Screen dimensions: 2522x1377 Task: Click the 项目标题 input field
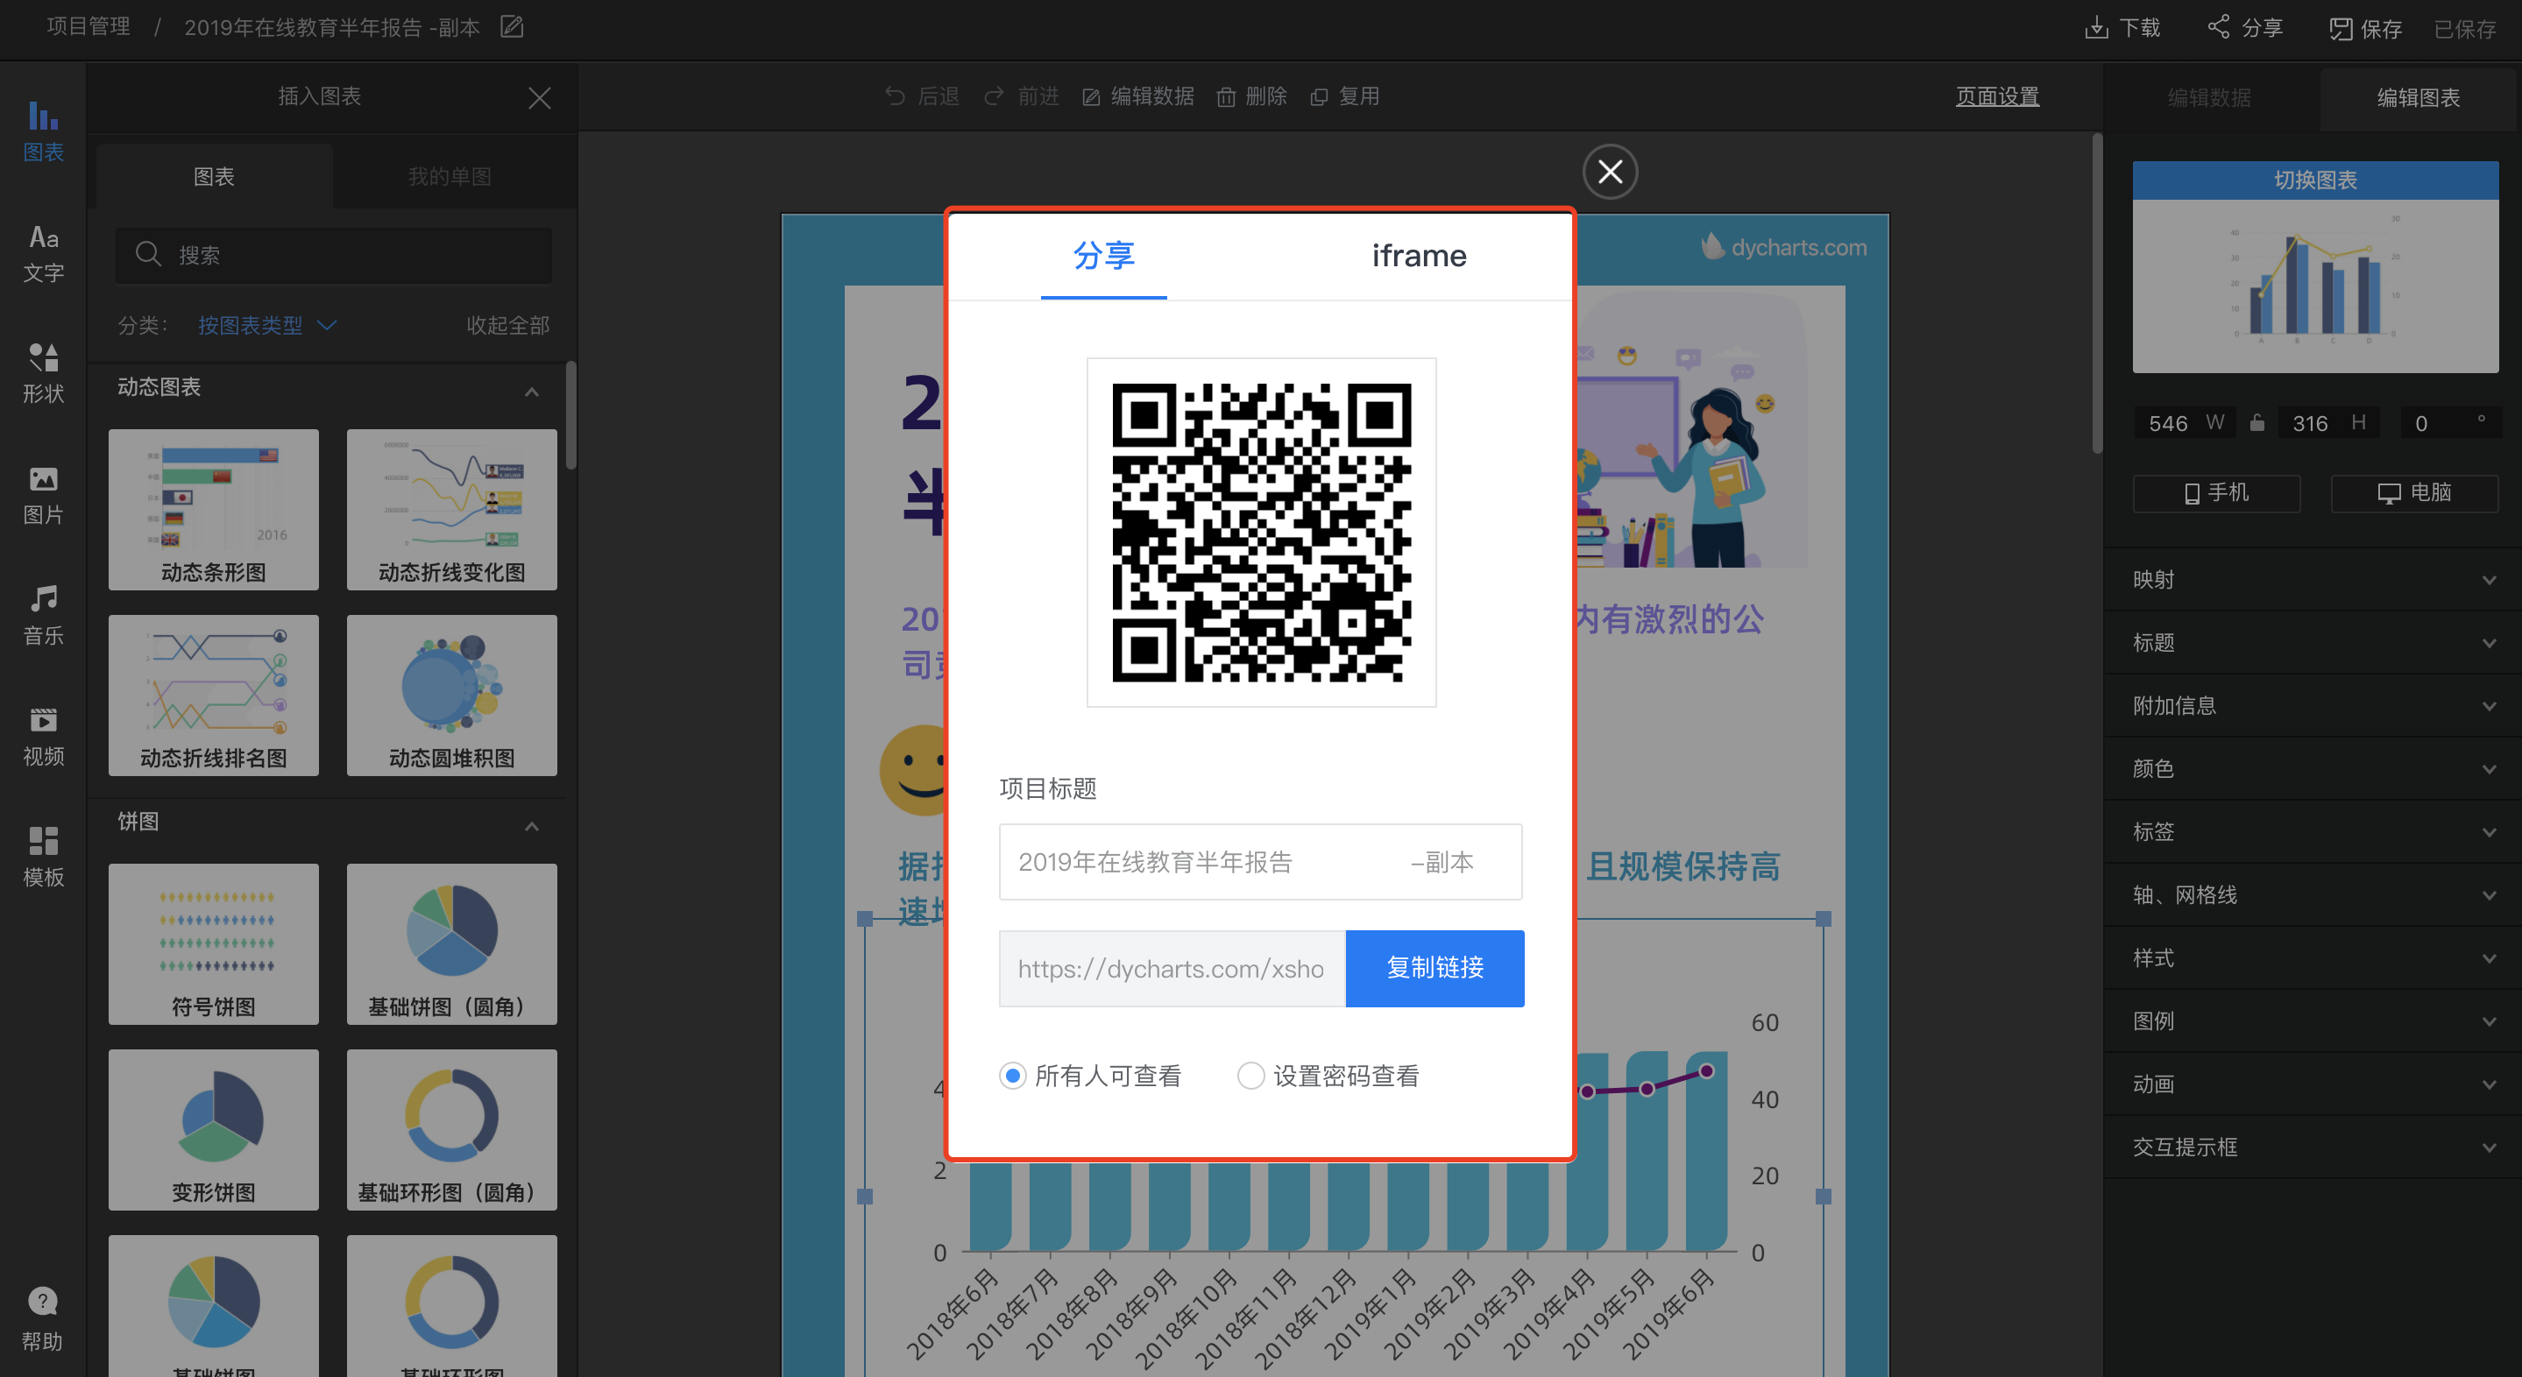pyautogui.click(x=1260, y=861)
